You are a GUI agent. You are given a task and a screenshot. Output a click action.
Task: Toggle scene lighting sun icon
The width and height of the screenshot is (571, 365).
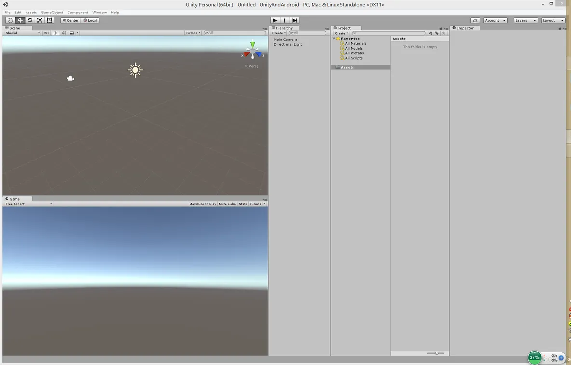(56, 33)
